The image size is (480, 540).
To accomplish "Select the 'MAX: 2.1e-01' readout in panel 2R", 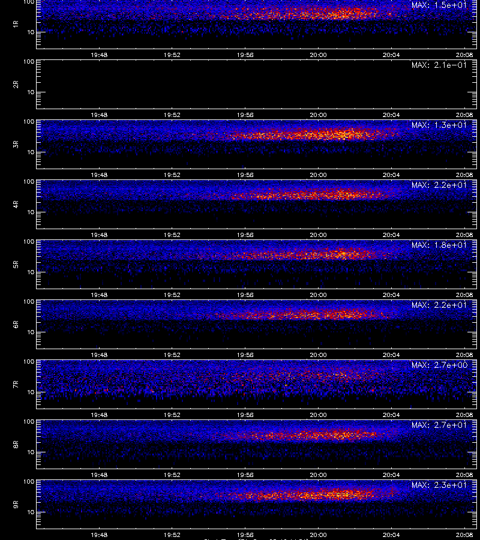I will 439,65.
